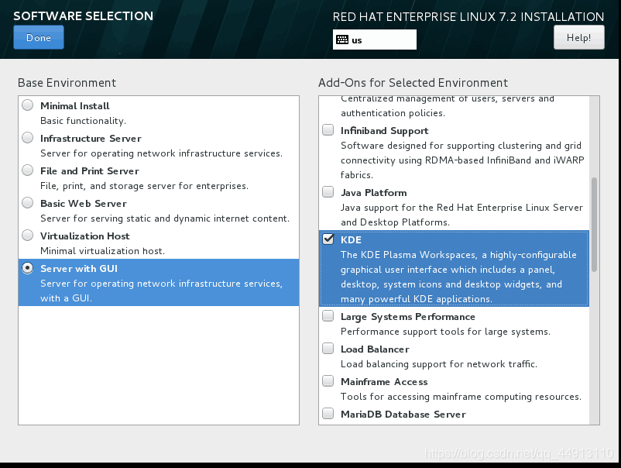Check the Mainframe Access add-on

pos(328,381)
